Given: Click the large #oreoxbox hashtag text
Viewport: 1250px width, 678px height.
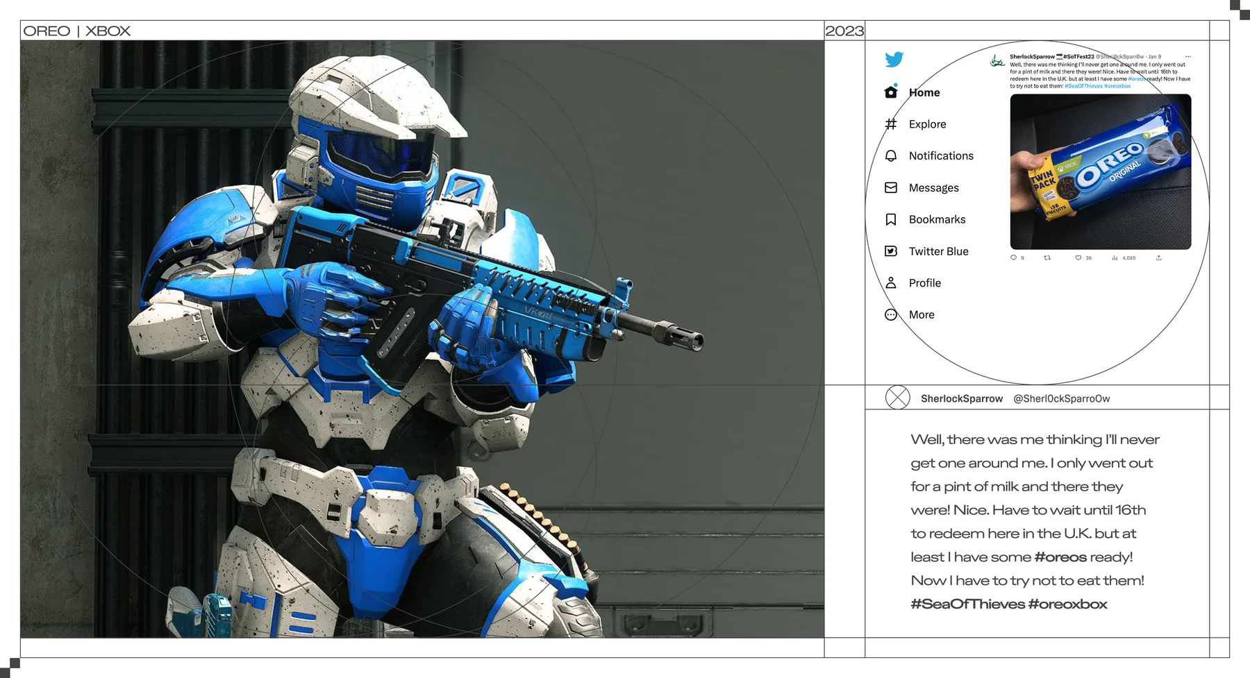Looking at the screenshot, I should 1067,604.
